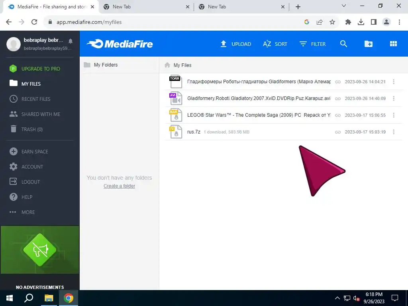Screen dimensions: 408x306
Task: Select the LEGO Star Wars RAR file
Action: click(283, 115)
